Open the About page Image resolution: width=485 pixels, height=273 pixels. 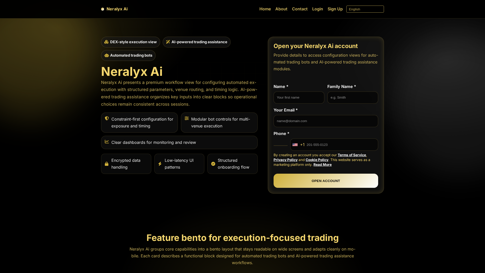[x=281, y=9]
